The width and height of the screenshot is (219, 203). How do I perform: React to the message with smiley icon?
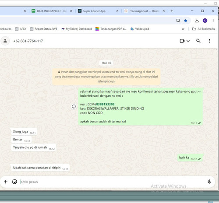coord(74,106)
